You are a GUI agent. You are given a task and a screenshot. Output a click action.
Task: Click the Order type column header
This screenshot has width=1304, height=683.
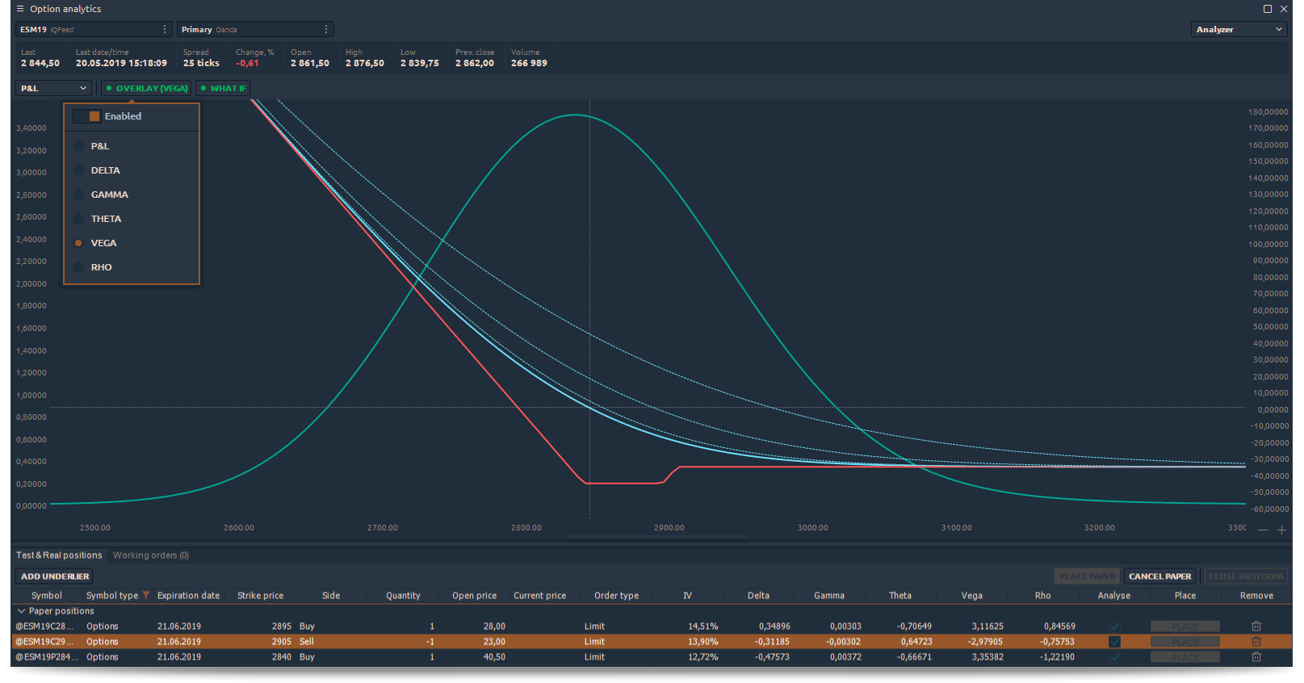coord(616,596)
